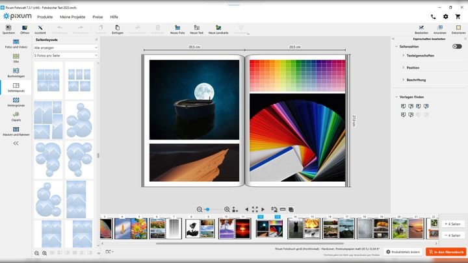Viewport: 468px width, 263px height.
Task: Open the 'Alle anzeigen' dropdown
Action: 64,47
